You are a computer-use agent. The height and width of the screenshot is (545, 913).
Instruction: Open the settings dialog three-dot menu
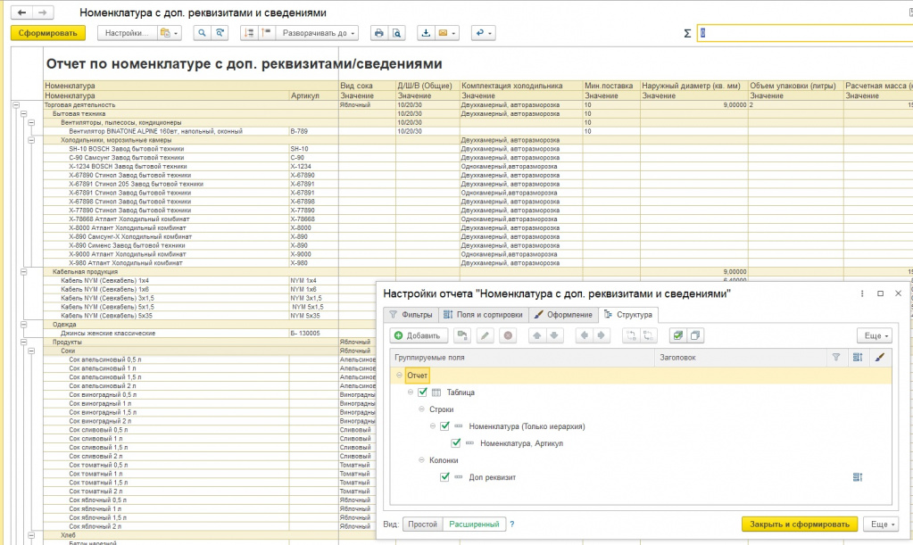(x=862, y=293)
